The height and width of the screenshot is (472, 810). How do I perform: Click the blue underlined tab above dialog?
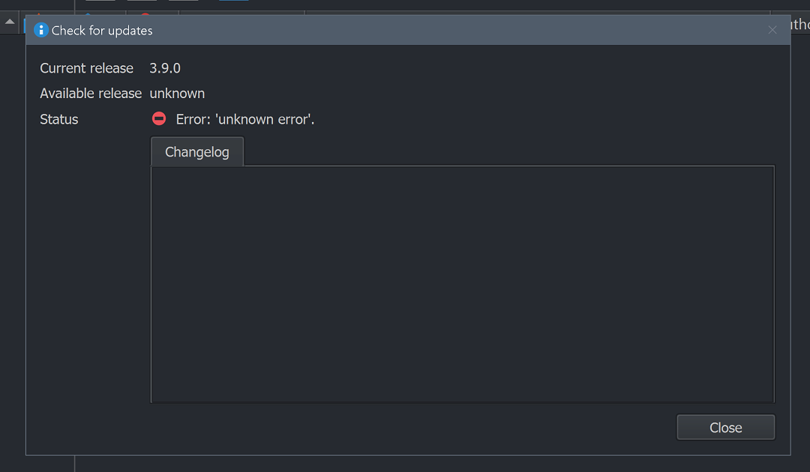click(x=233, y=1)
